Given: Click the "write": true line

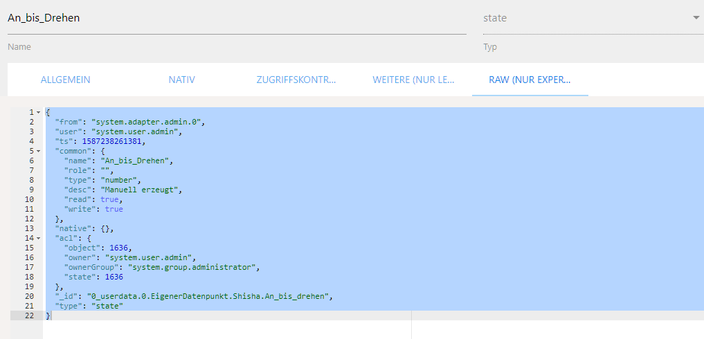Looking at the screenshot, I should [x=93, y=209].
